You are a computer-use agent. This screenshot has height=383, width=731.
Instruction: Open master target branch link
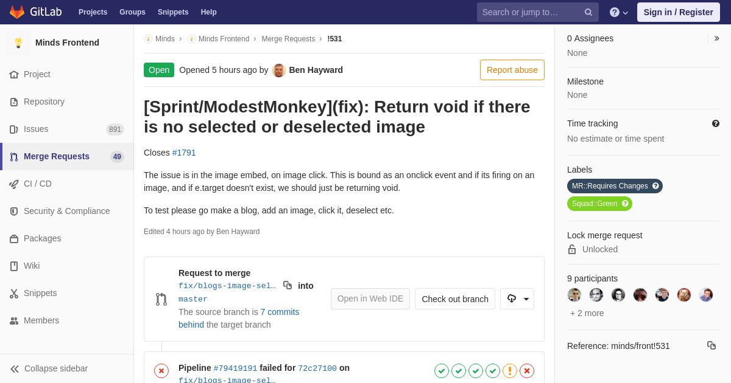point(193,299)
